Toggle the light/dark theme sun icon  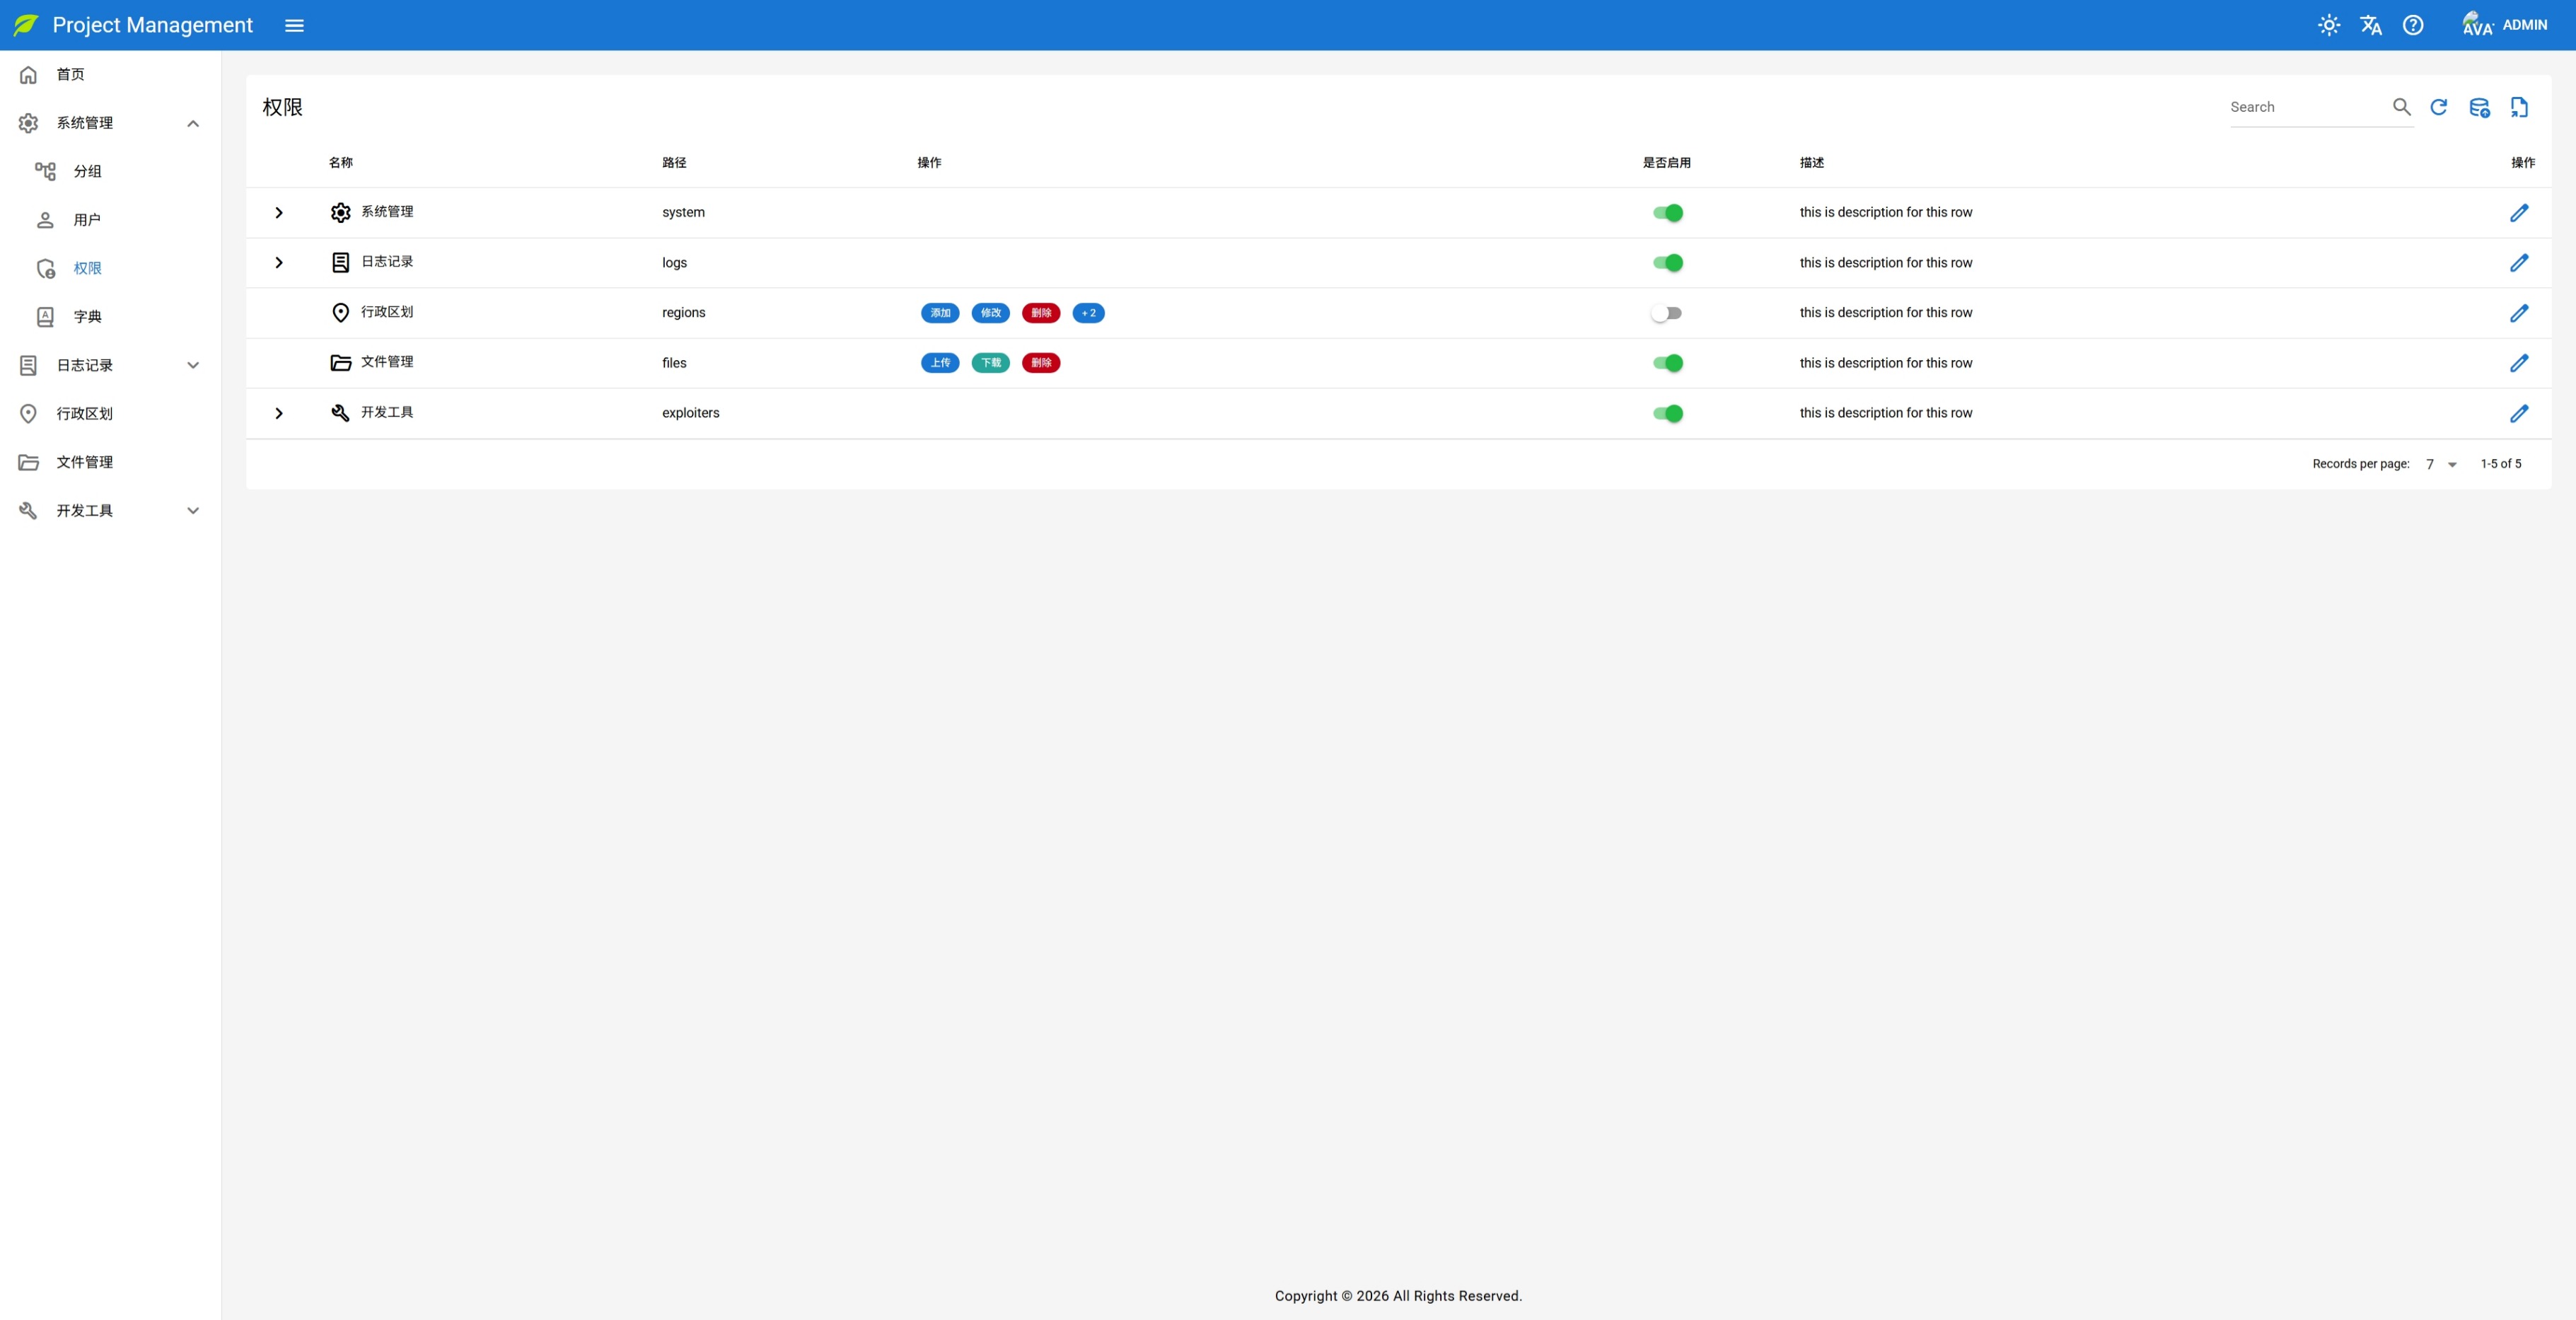pos(2329,25)
